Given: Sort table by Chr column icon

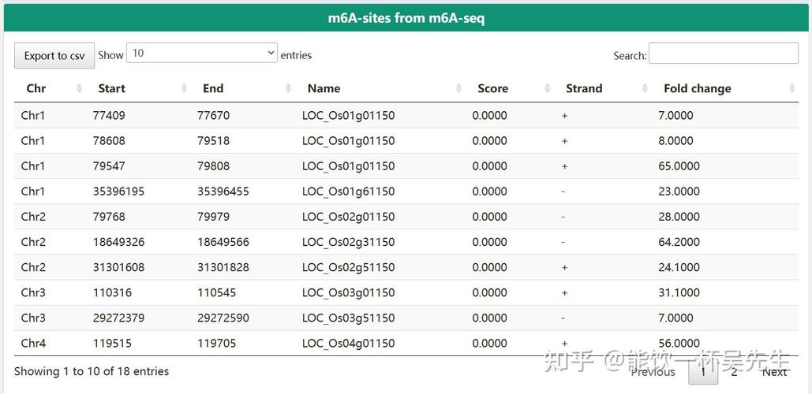Looking at the screenshot, I should (x=79, y=88).
